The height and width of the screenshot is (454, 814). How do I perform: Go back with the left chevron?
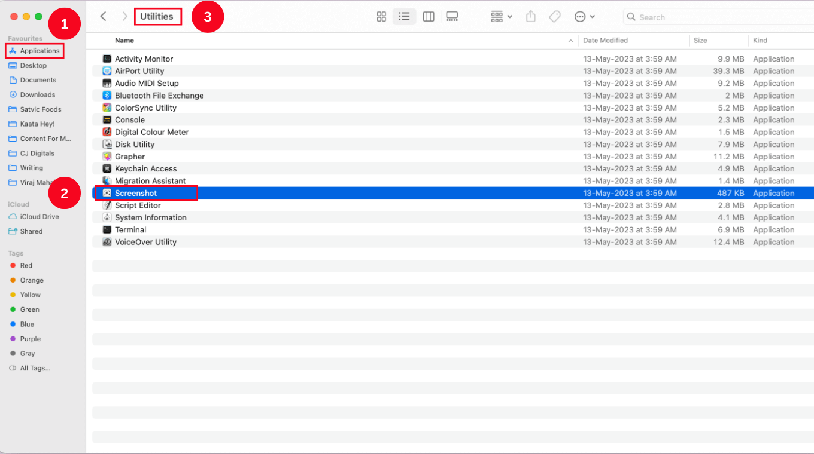(x=104, y=17)
